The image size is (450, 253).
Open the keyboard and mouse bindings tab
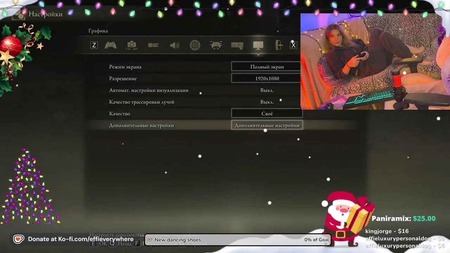[x=237, y=45]
